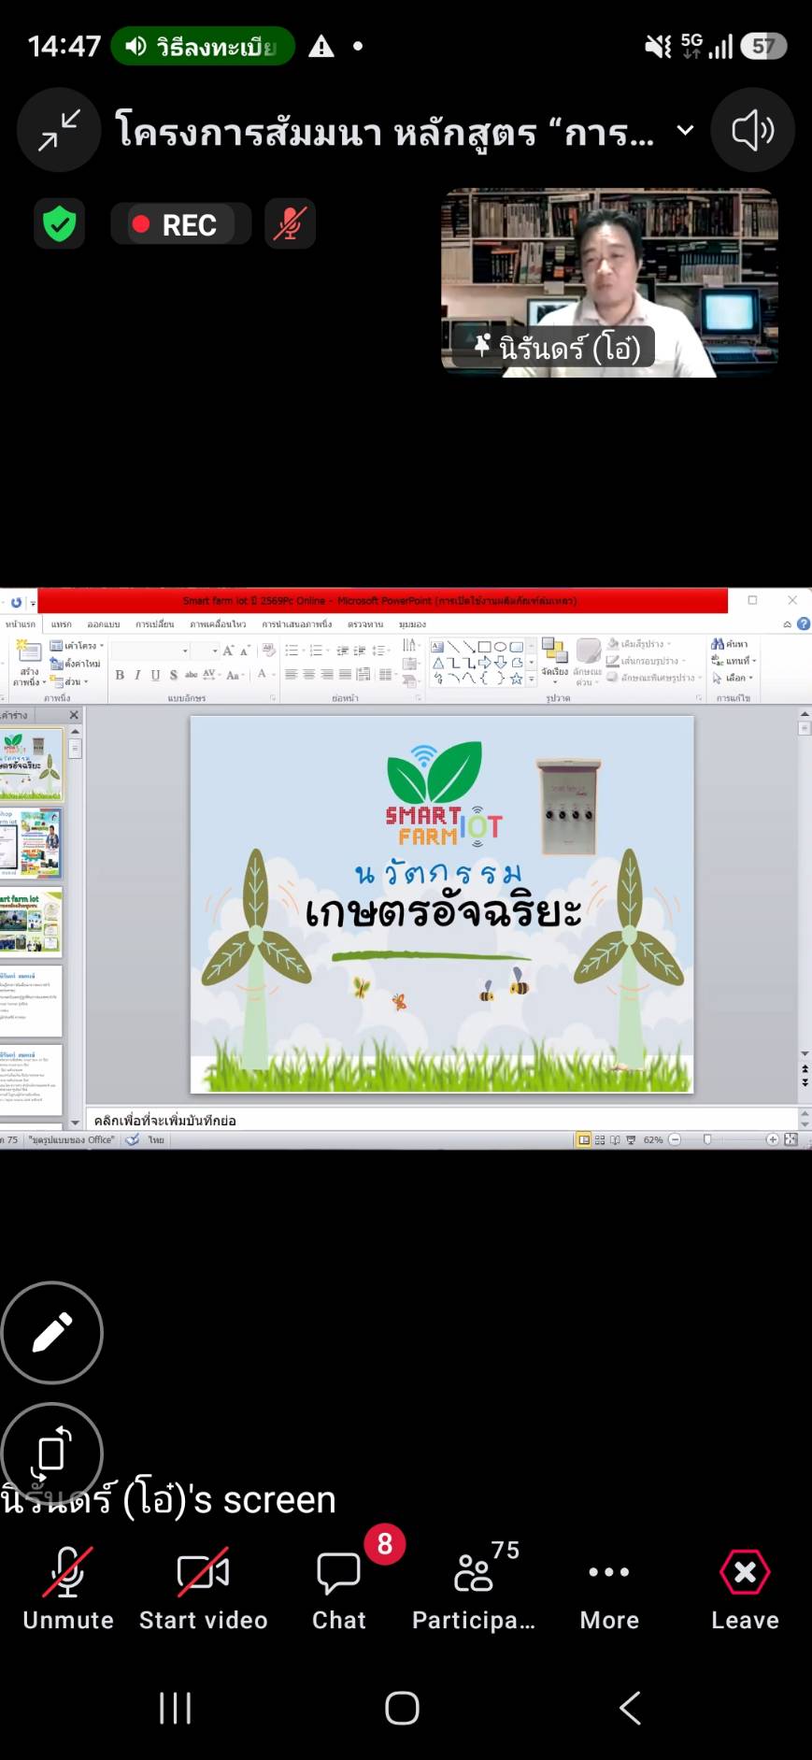Screen dimensions: 812x1760
Task: Open เติมสีรูปร่าง shape fill dropdown
Action: click(639, 644)
